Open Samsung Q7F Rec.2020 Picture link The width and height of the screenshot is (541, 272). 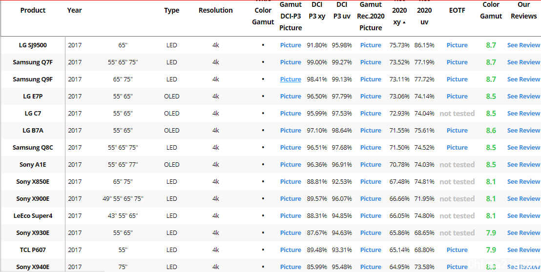point(371,62)
